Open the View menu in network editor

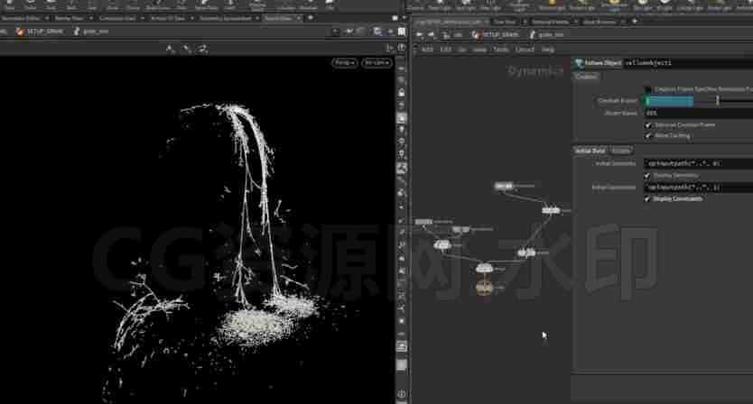479,50
